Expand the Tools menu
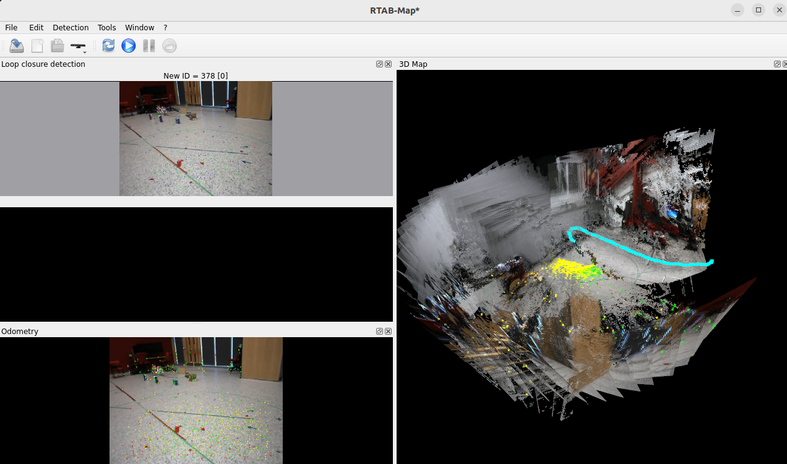787x464 pixels. [x=107, y=28]
